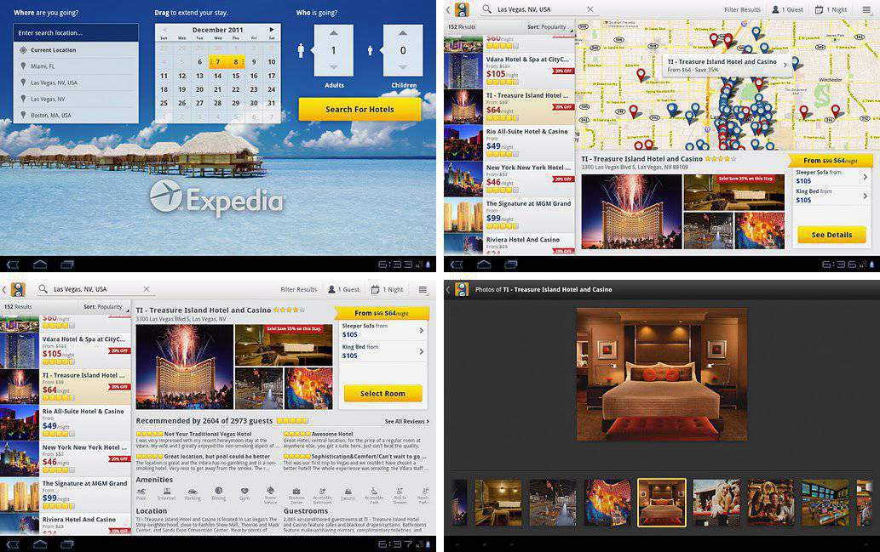Open See All Reviews link
The width and height of the screenshot is (880, 552).
coord(407,421)
